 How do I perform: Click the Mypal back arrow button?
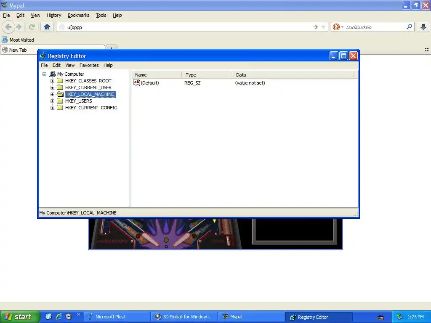(x=8, y=27)
